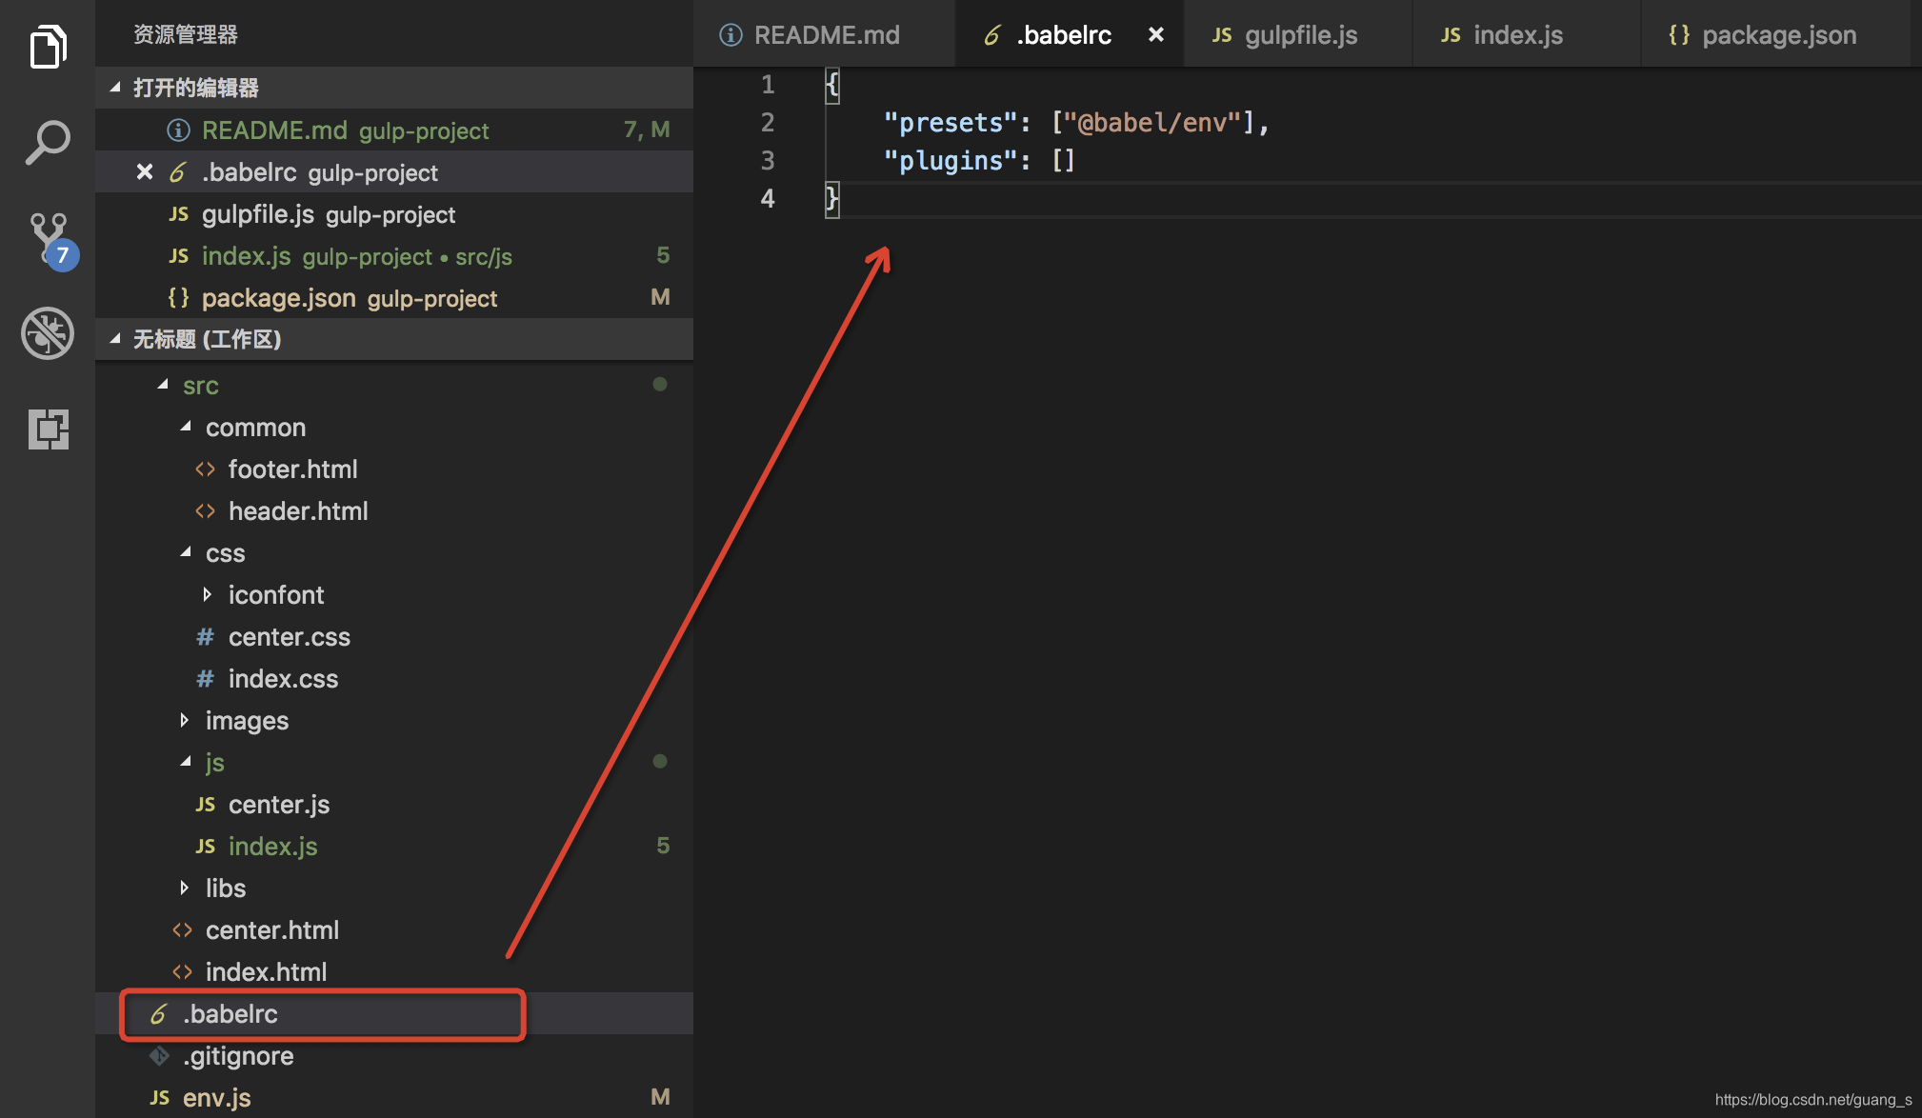Close .babelrc in open editors list
The height and width of the screenshot is (1118, 1922).
pos(144,171)
